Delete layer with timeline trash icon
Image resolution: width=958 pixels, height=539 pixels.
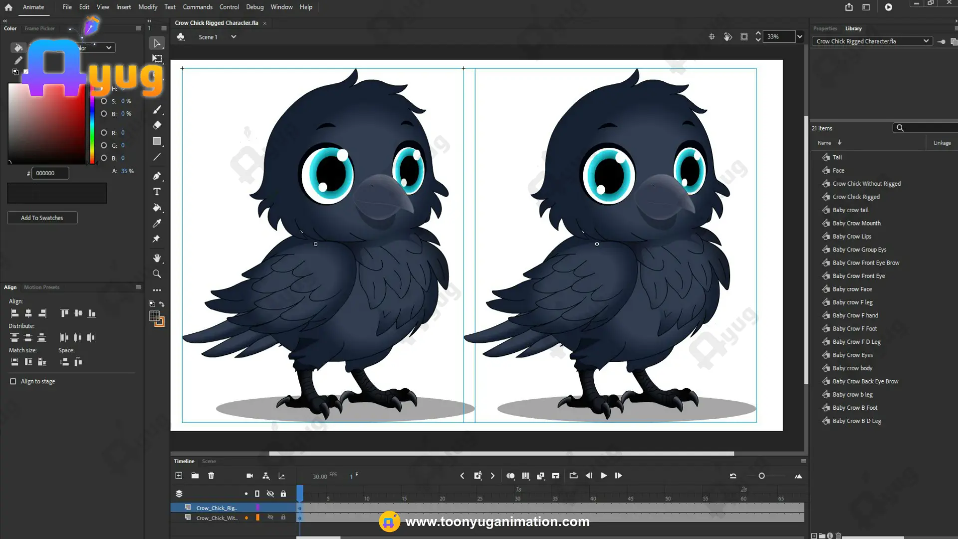pyautogui.click(x=211, y=476)
